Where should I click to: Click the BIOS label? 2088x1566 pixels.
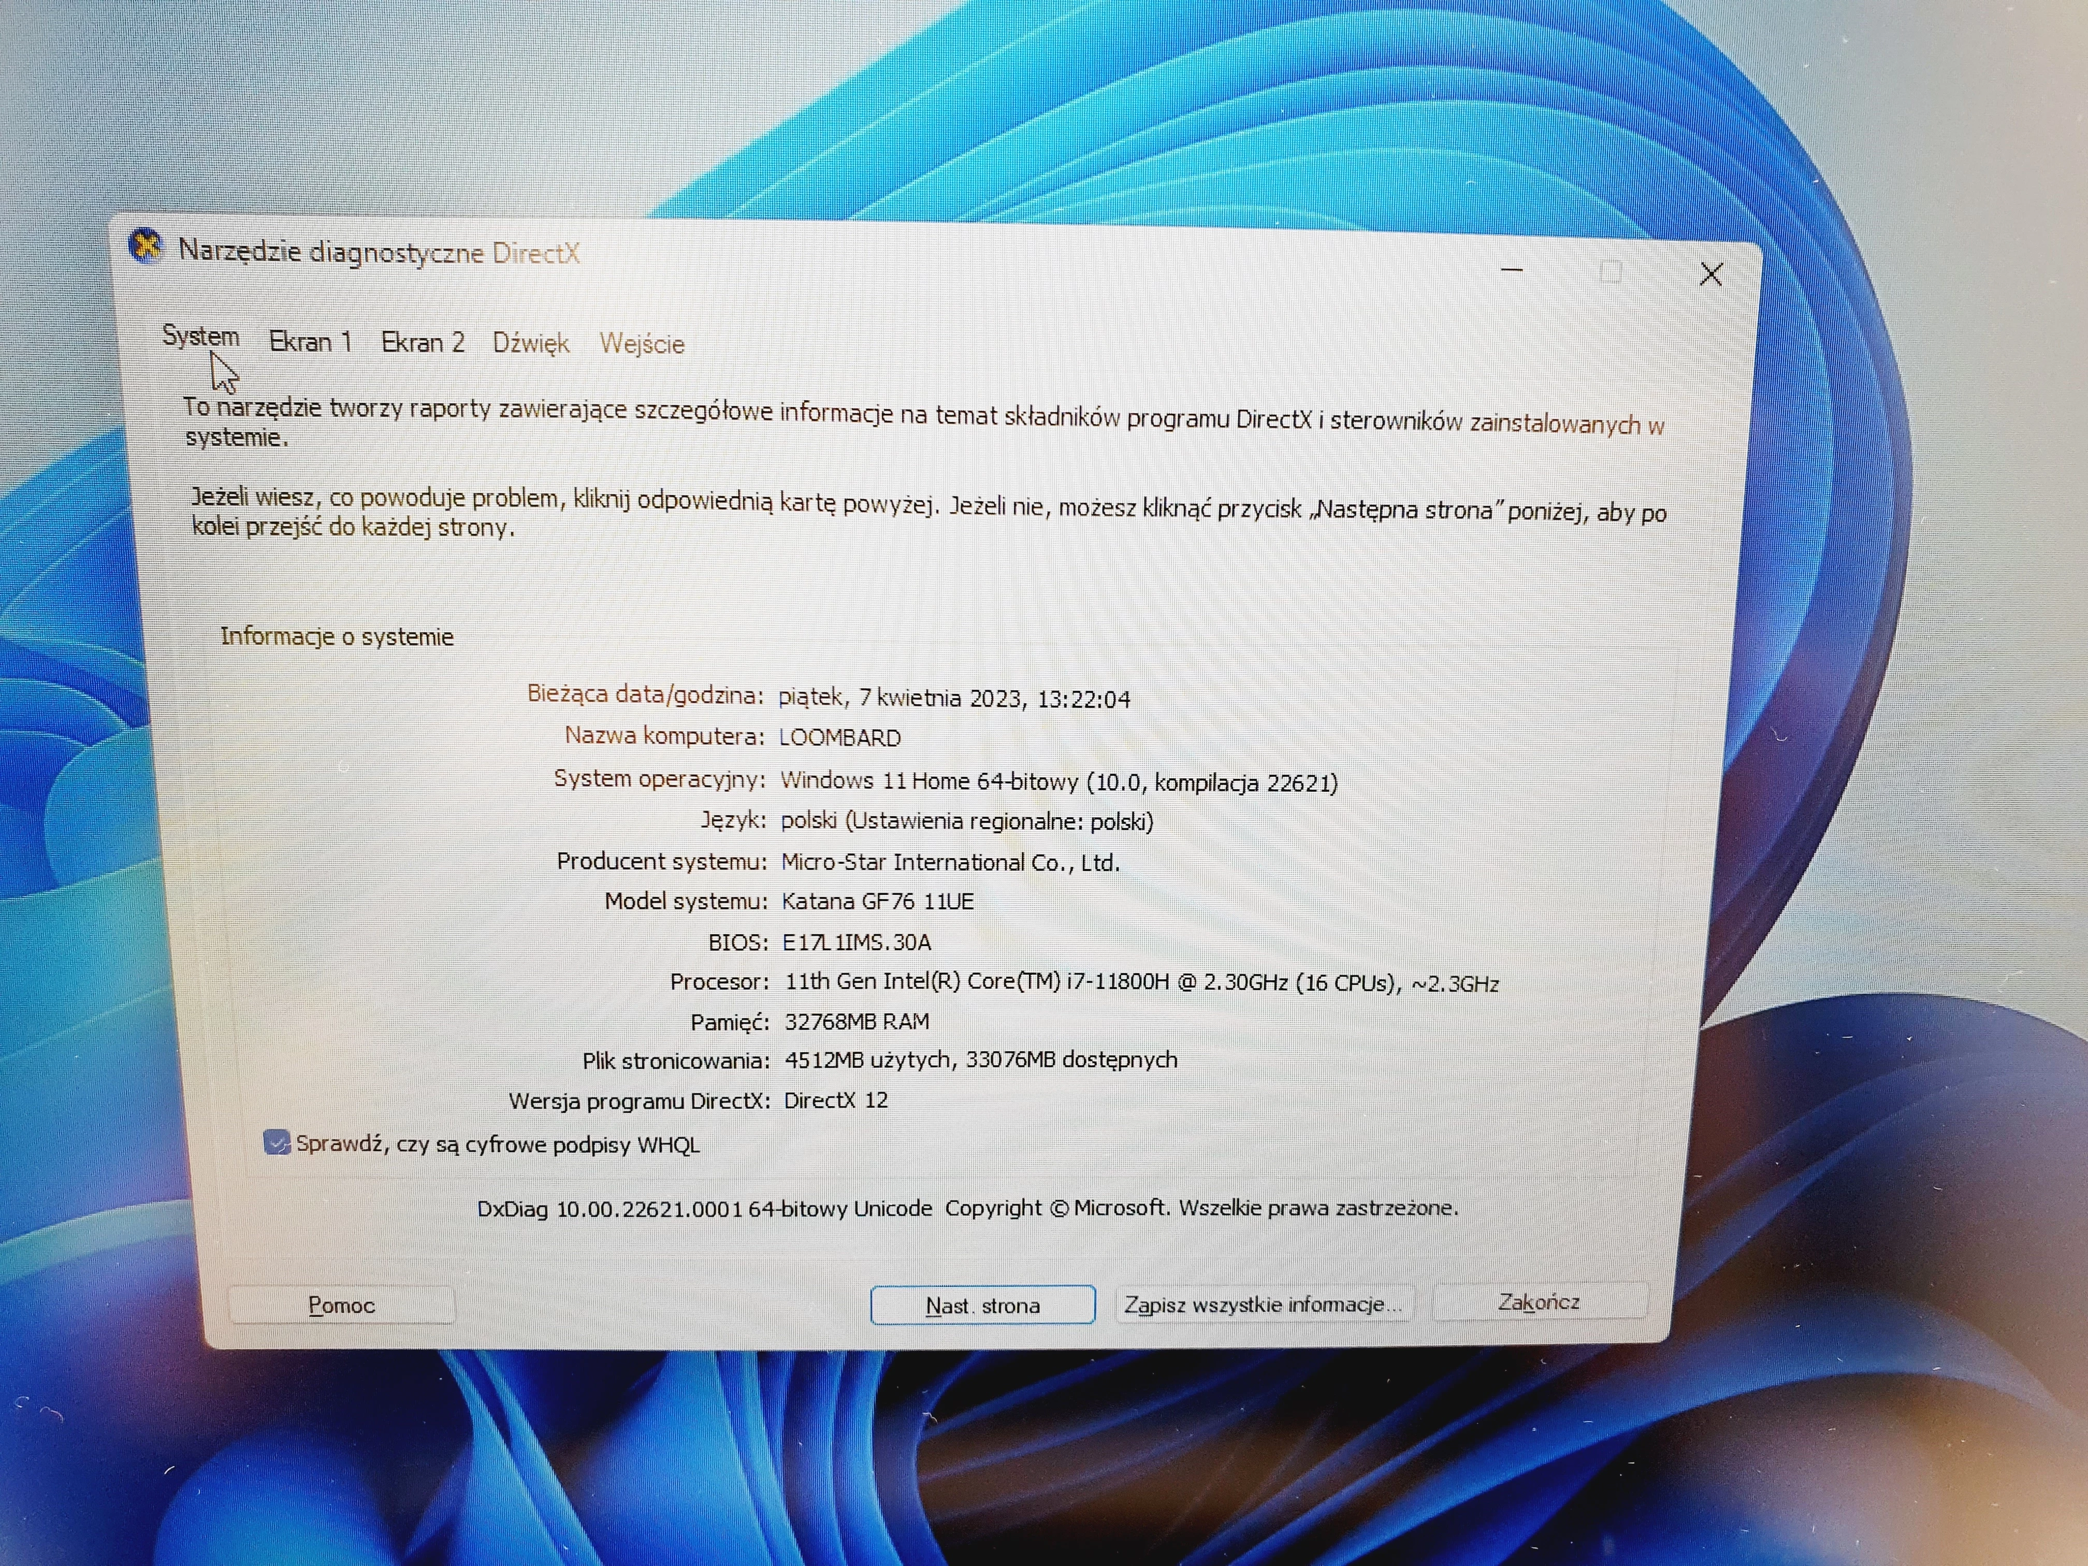click(738, 942)
